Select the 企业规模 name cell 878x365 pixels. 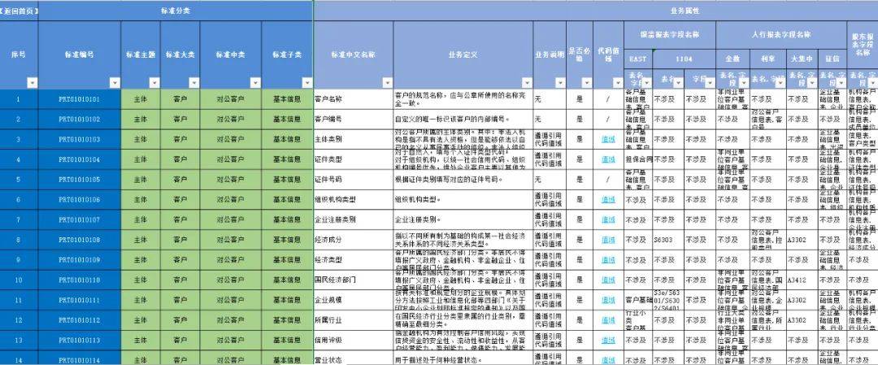[x=354, y=300]
